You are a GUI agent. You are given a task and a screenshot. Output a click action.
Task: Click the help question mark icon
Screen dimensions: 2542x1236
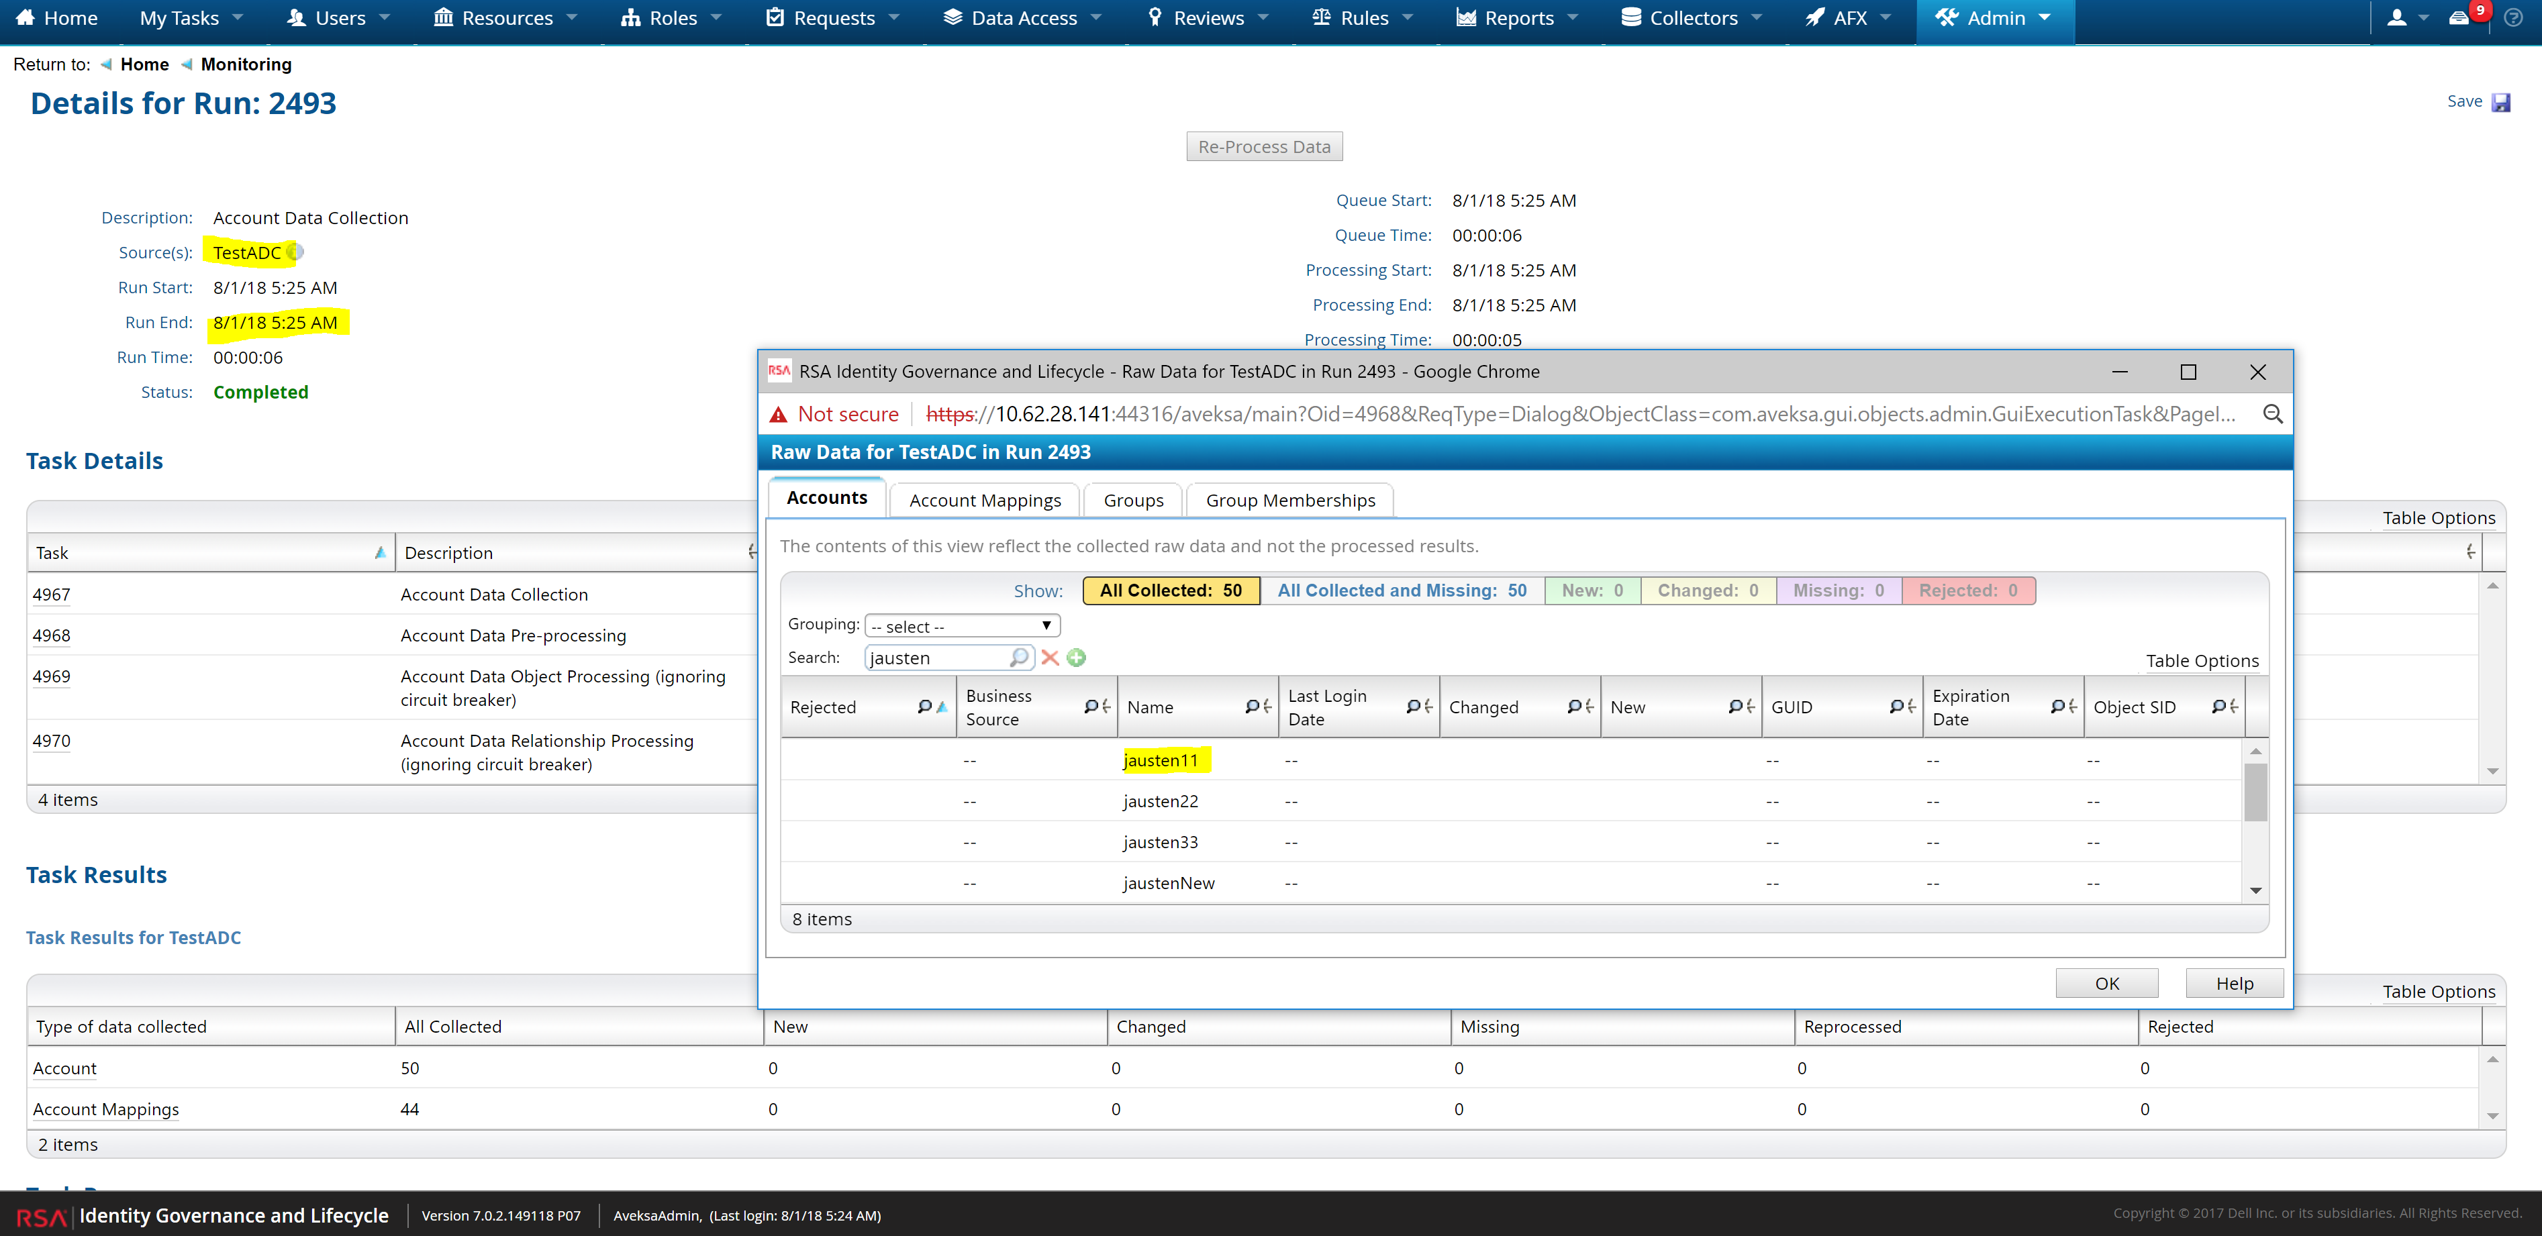pyautogui.click(x=2512, y=17)
